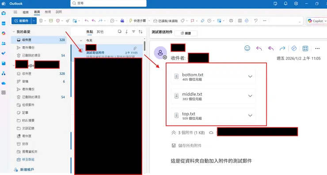Select the 焦點 focused inbox tab
This screenshot has height=175, width=327.
point(90,32)
